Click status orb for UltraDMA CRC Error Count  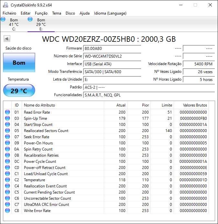click(x=7, y=204)
